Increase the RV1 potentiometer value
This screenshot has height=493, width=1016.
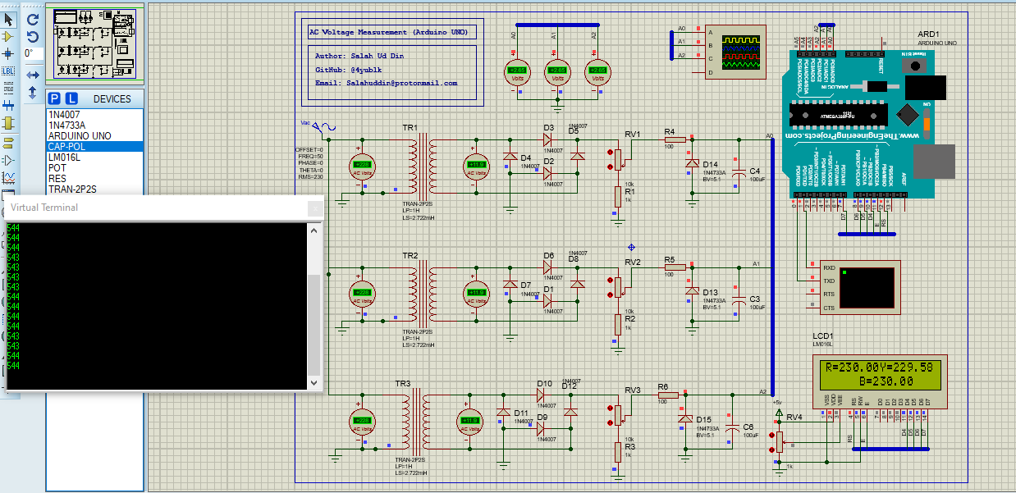610,152
